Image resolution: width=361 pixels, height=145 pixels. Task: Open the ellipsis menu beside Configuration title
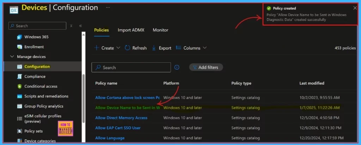[108, 8]
